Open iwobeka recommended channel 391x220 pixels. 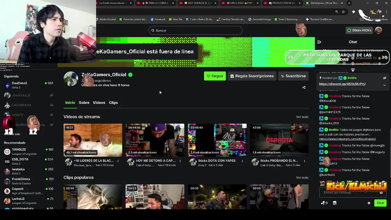pyautogui.click(x=29, y=171)
